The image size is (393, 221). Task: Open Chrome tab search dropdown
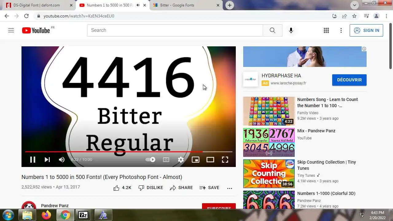(x=355, y=5)
